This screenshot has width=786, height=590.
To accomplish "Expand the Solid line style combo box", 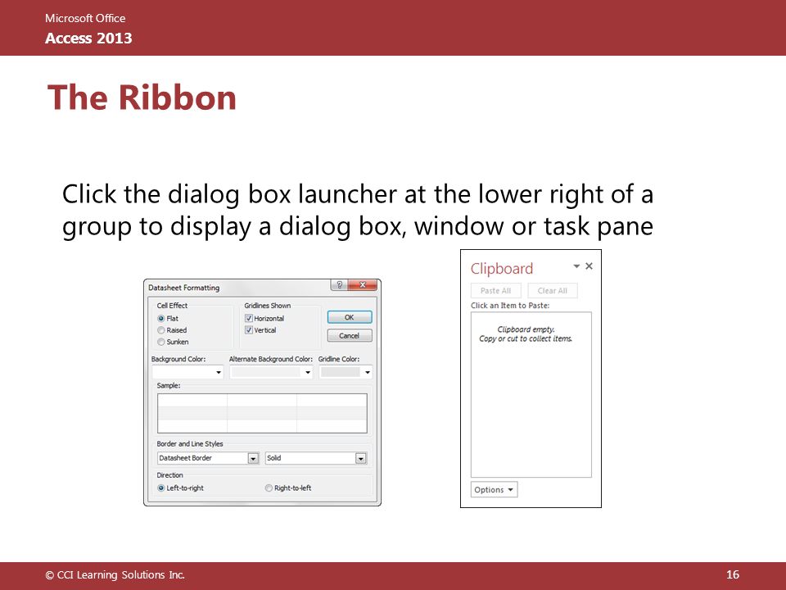I will tap(361, 458).
